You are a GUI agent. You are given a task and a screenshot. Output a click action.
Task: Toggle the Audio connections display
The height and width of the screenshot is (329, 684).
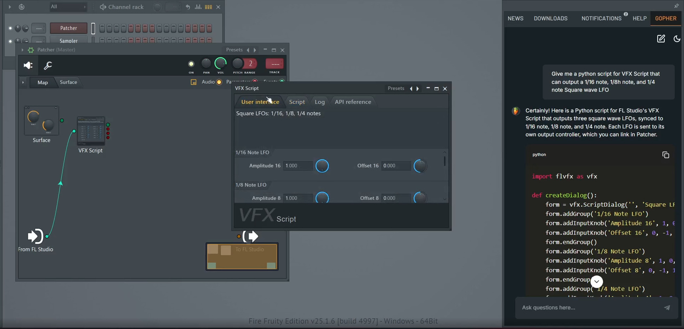(219, 82)
